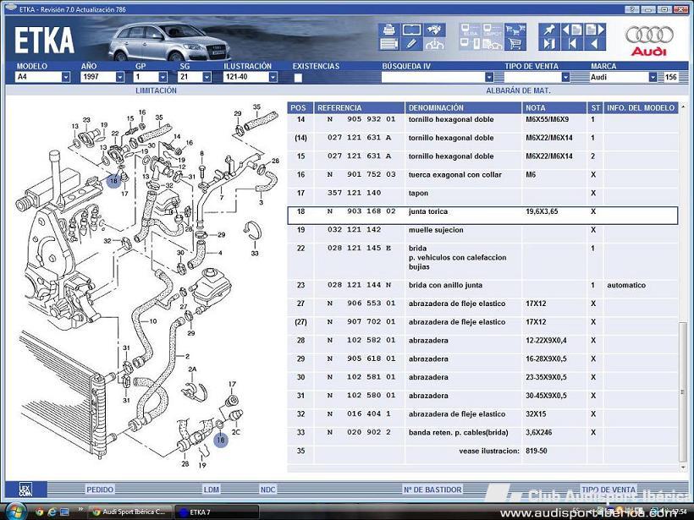Jump to first with bar-and-left-arrow icon
Screen dimensions: 694x520
571,44
